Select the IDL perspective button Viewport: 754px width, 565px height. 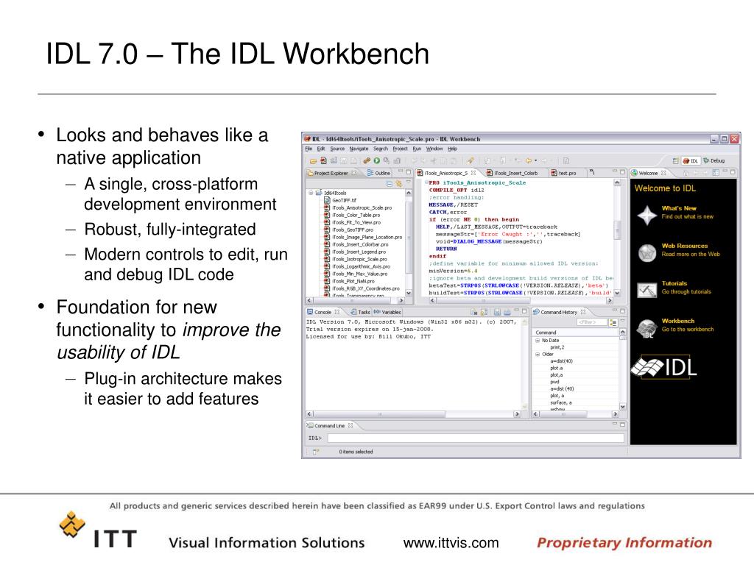point(691,161)
